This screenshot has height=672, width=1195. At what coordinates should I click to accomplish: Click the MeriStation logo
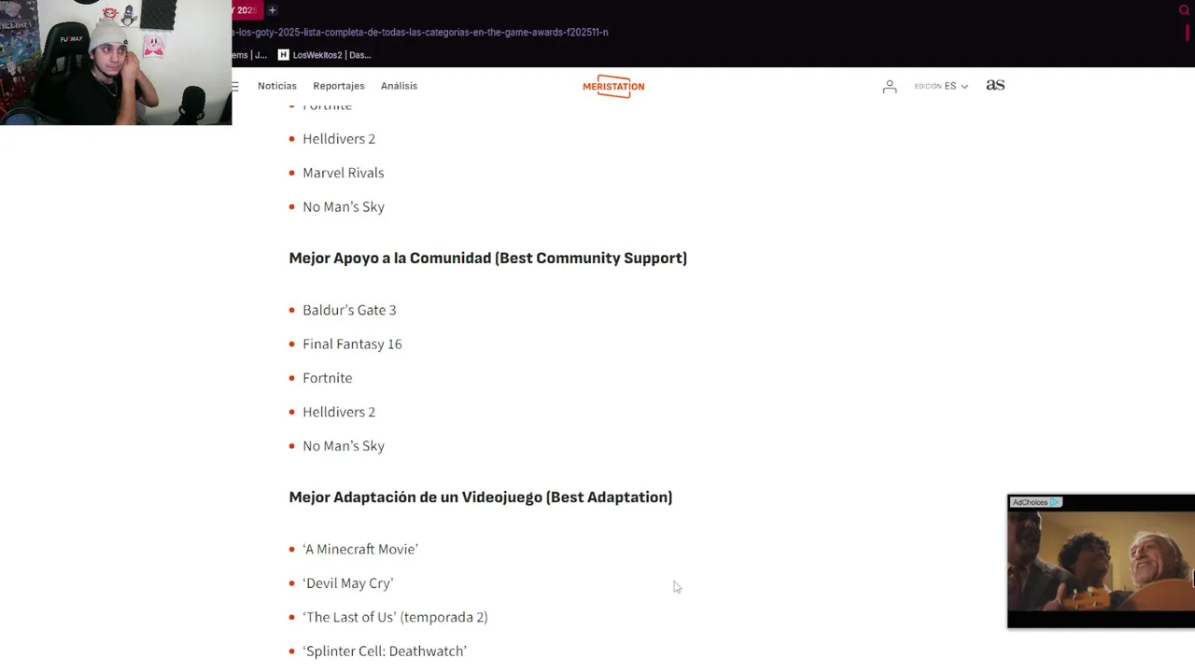pyautogui.click(x=613, y=86)
